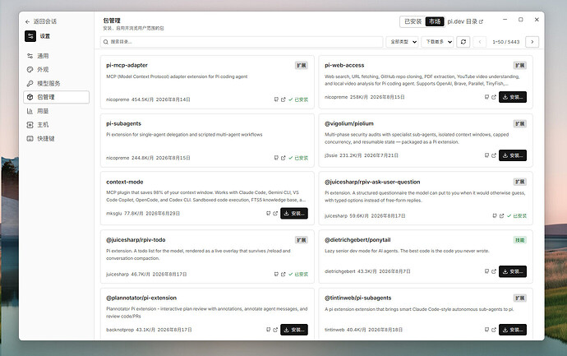Install the @dietrichgebert/ponytail package
567x356 pixels.
point(513,271)
